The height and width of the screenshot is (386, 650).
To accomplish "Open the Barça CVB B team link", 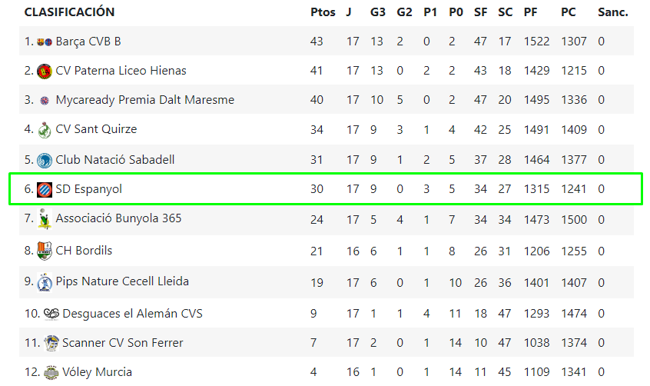I will point(88,42).
